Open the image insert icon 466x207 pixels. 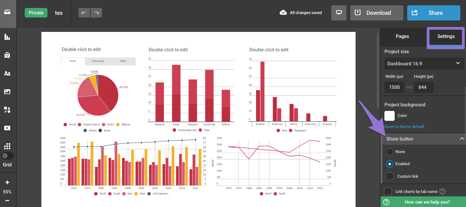[7, 92]
